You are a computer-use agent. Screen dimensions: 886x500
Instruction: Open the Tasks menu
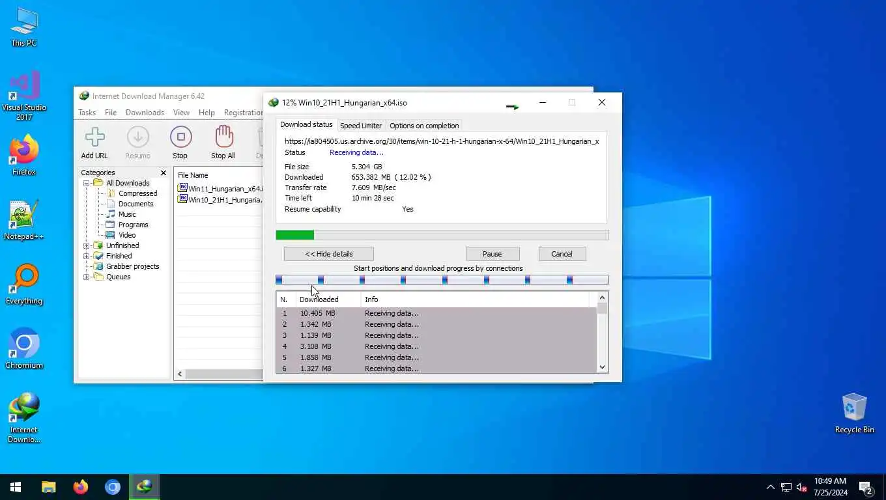(87, 113)
